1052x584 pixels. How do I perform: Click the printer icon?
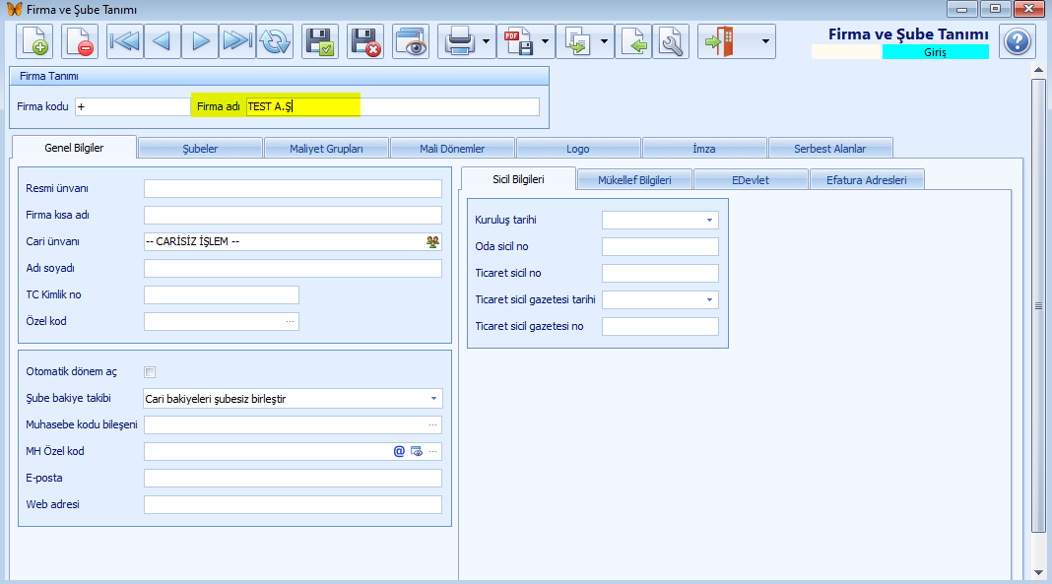click(x=460, y=41)
